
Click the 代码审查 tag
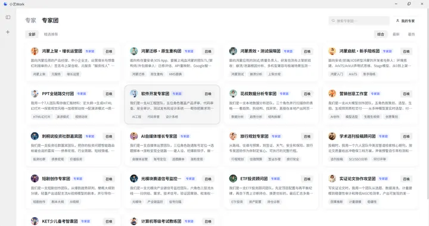coord(154,117)
